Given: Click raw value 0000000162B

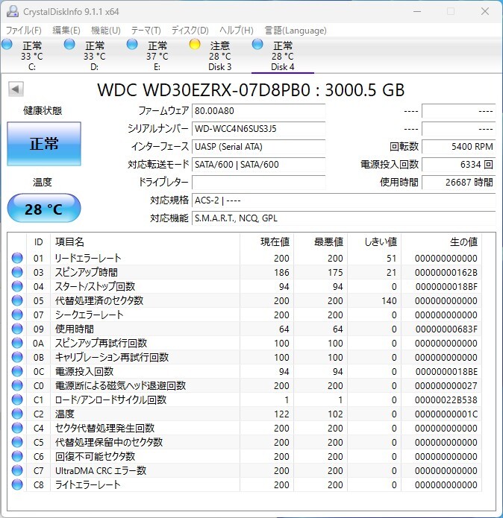Looking at the screenshot, I should (446, 272).
